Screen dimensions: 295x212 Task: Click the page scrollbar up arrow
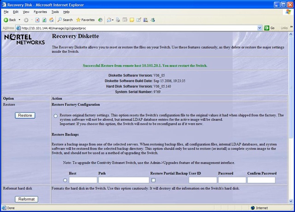291,34
